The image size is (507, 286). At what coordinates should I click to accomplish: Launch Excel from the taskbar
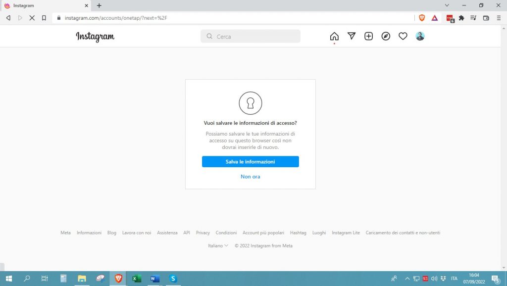tap(137, 279)
